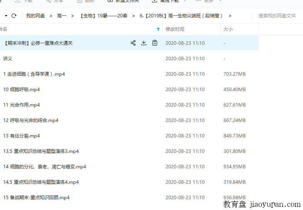The width and height of the screenshot is (303, 210).
Task: Click the 450.40MB size cell
Action: [234, 90]
